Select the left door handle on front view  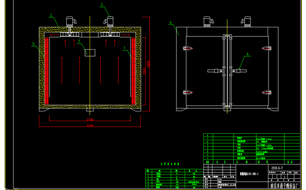(x=215, y=71)
